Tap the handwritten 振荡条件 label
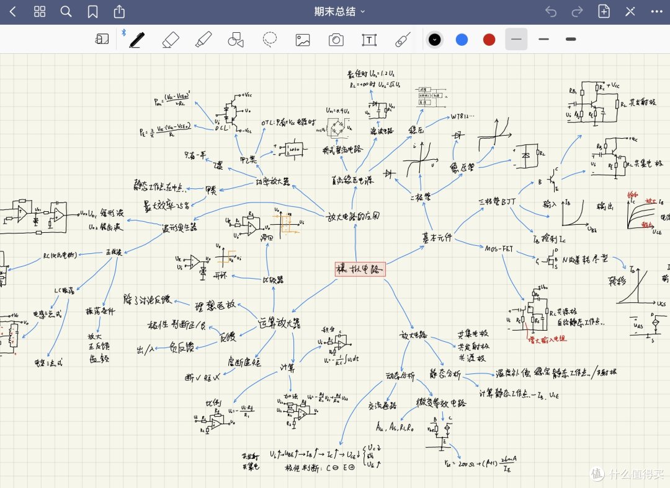Screen dimensions: 670x488 coord(100,312)
